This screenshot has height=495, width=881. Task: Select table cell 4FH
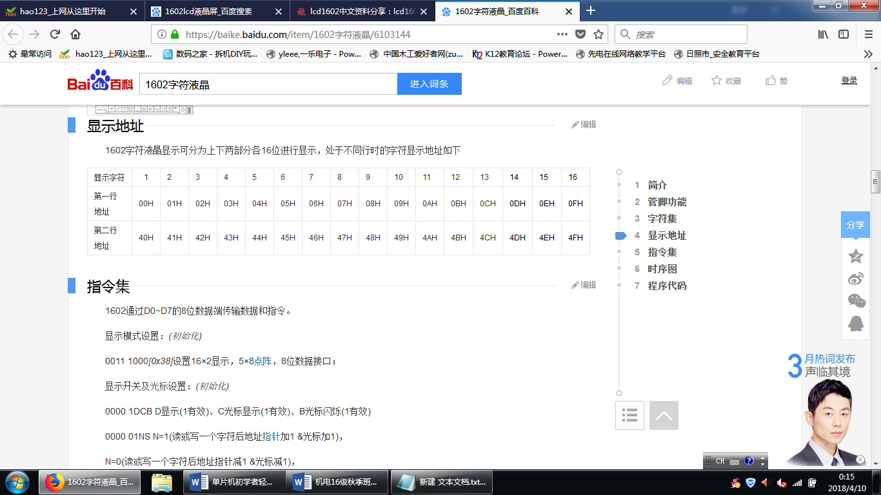(575, 238)
